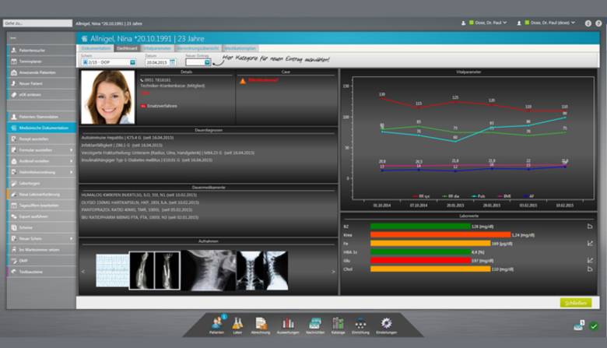This screenshot has height=348, width=607.
Task: Click the Schließen button
Action: pos(575,302)
